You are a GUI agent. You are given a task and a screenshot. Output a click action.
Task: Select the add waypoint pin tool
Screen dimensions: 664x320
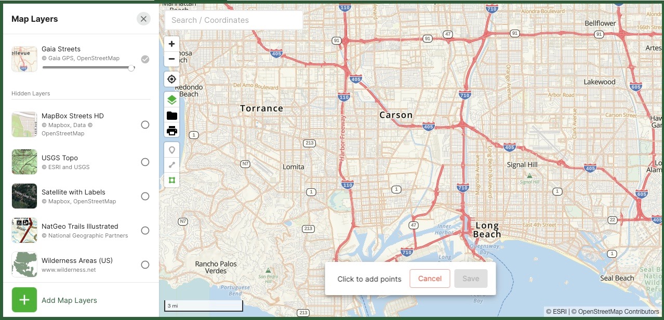[x=171, y=150]
